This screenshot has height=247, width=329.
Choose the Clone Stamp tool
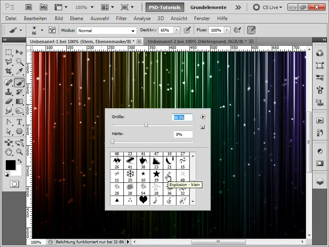click(x=9, y=92)
